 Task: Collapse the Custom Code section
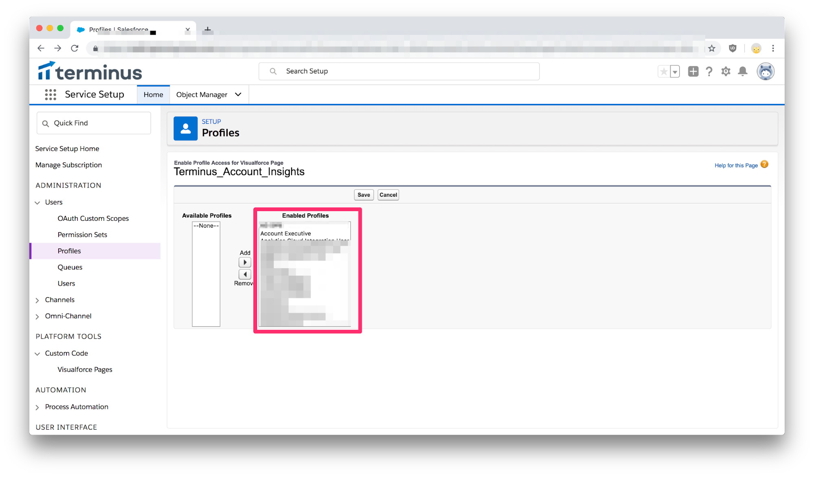tap(37, 354)
